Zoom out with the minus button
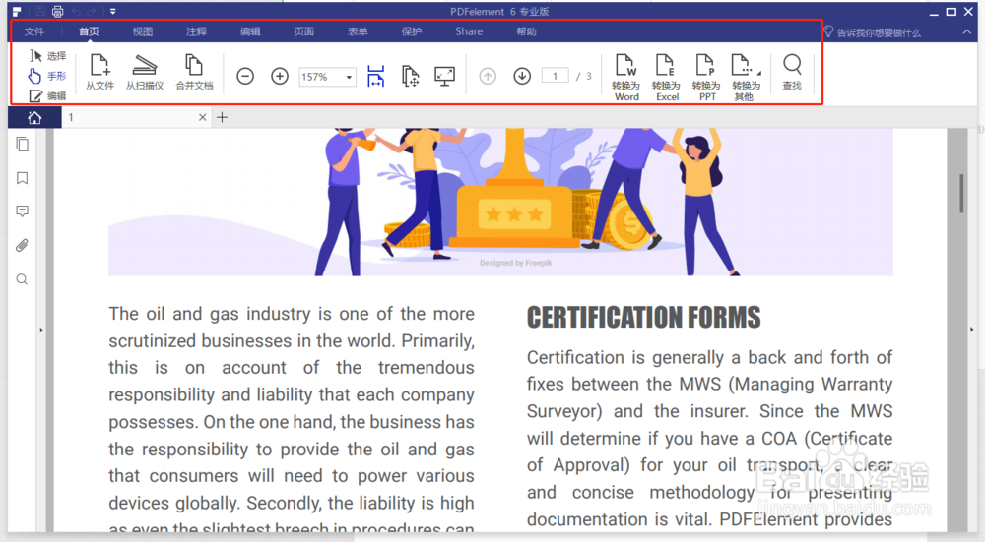 point(245,76)
